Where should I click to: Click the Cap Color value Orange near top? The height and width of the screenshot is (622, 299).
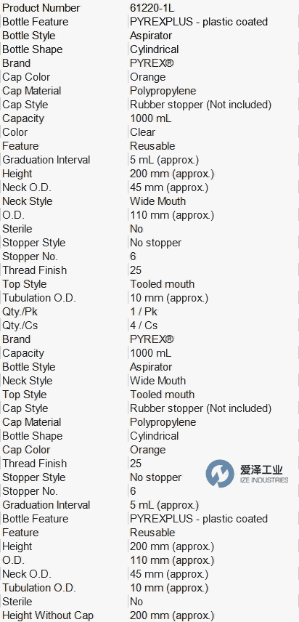(148, 77)
